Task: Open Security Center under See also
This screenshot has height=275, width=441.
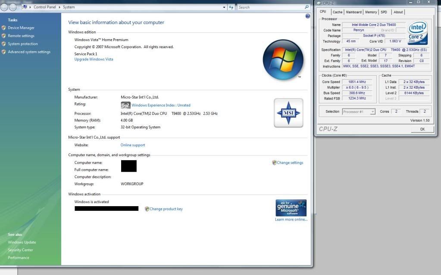Action: click(x=20, y=250)
